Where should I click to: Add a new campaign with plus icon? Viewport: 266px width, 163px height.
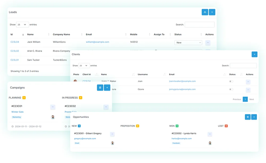click(107, 88)
